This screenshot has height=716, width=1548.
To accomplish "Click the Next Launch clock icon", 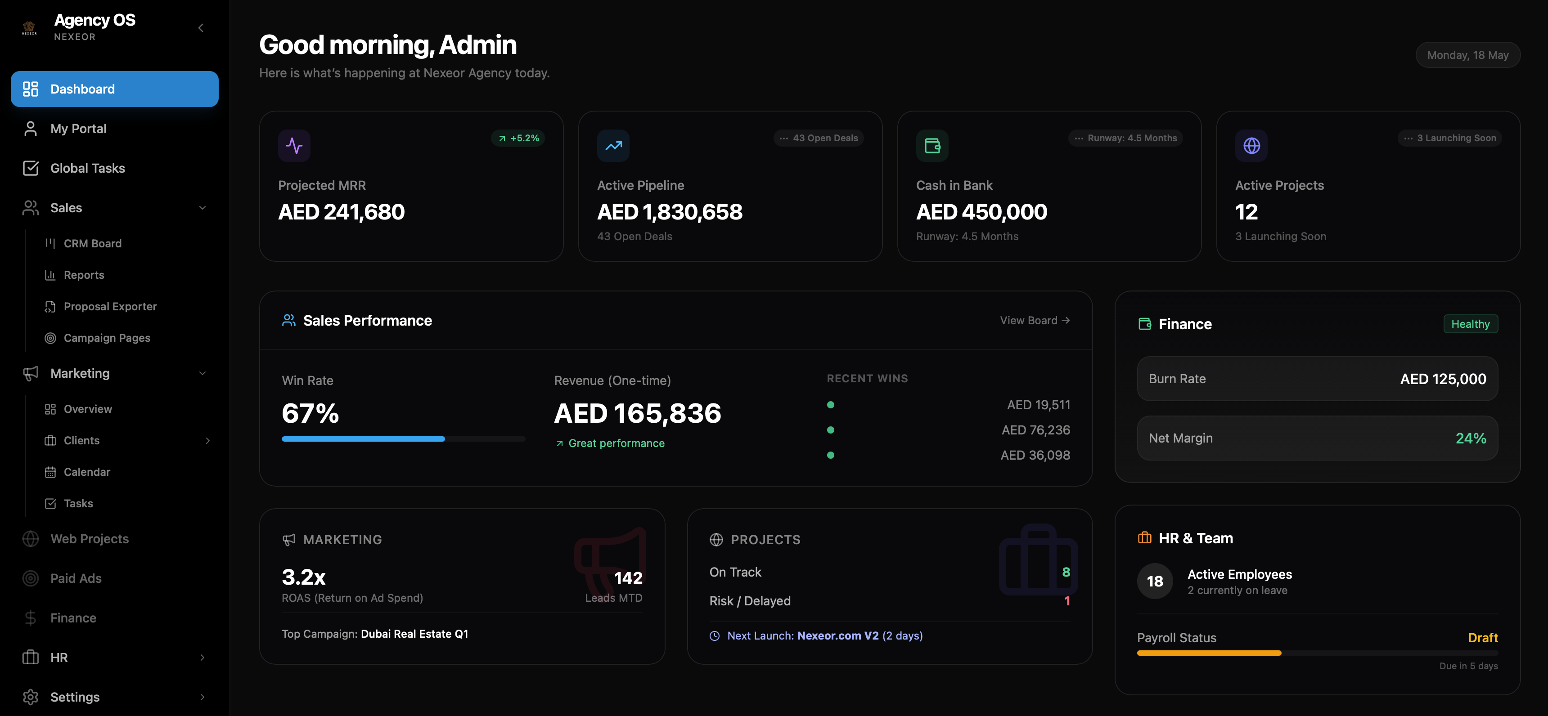I will click(715, 636).
